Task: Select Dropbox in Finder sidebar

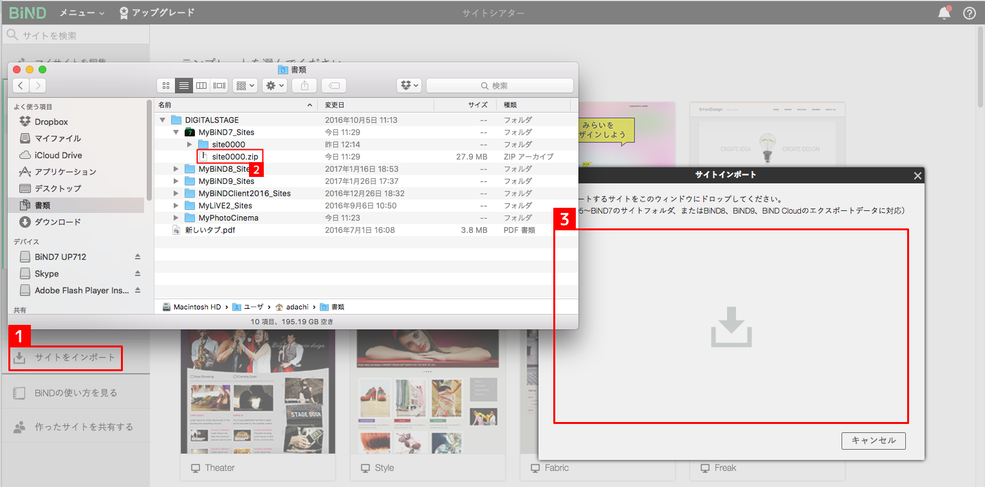Action: pos(51,122)
